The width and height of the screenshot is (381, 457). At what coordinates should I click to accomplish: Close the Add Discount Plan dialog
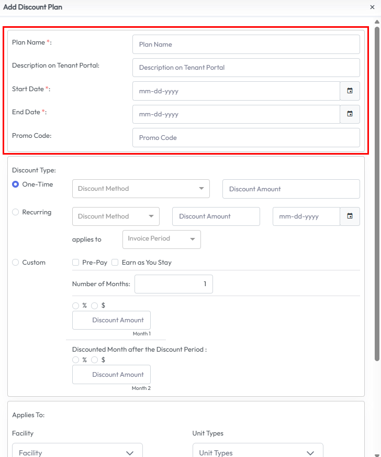tap(372, 7)
